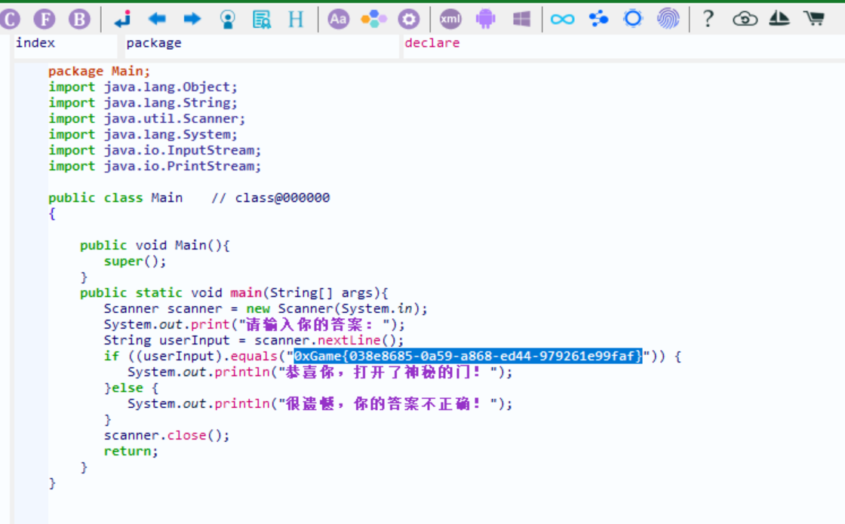The width and height of the screenshot is (845, 524).
Task: Click the purple F circle toolbar icon
Action: pos(45,19)
